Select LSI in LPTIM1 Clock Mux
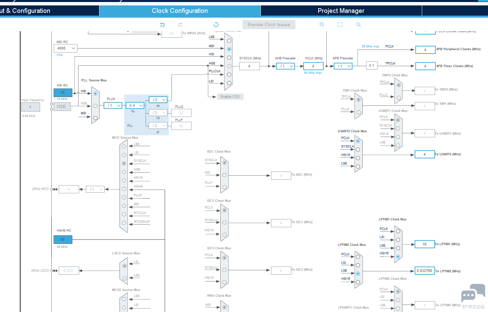Image resolution: width=488 pixels, height=312 pixels. tap(398, 240)
